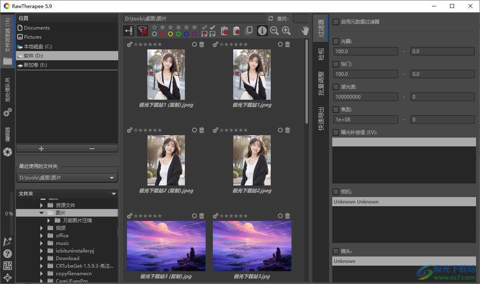
Task: Click the add-to-queue triangle plus icon
Action: pyautogui.click(x=8, y=241)
